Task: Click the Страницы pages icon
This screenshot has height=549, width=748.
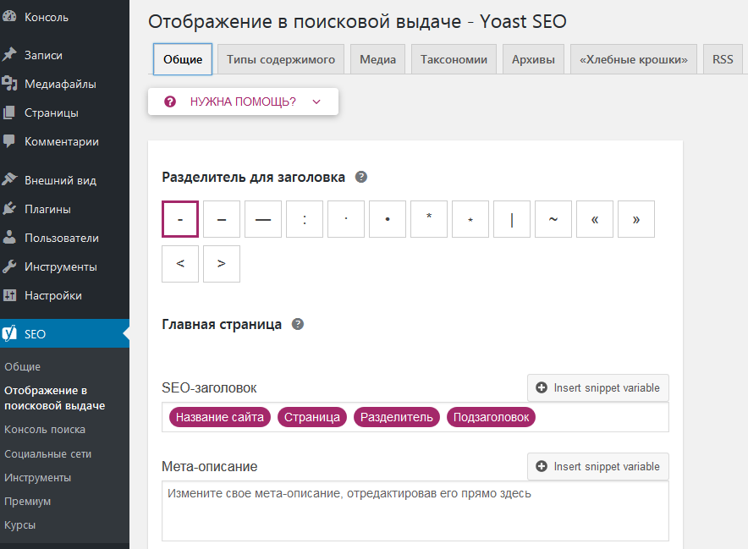Action: [9, 113]
